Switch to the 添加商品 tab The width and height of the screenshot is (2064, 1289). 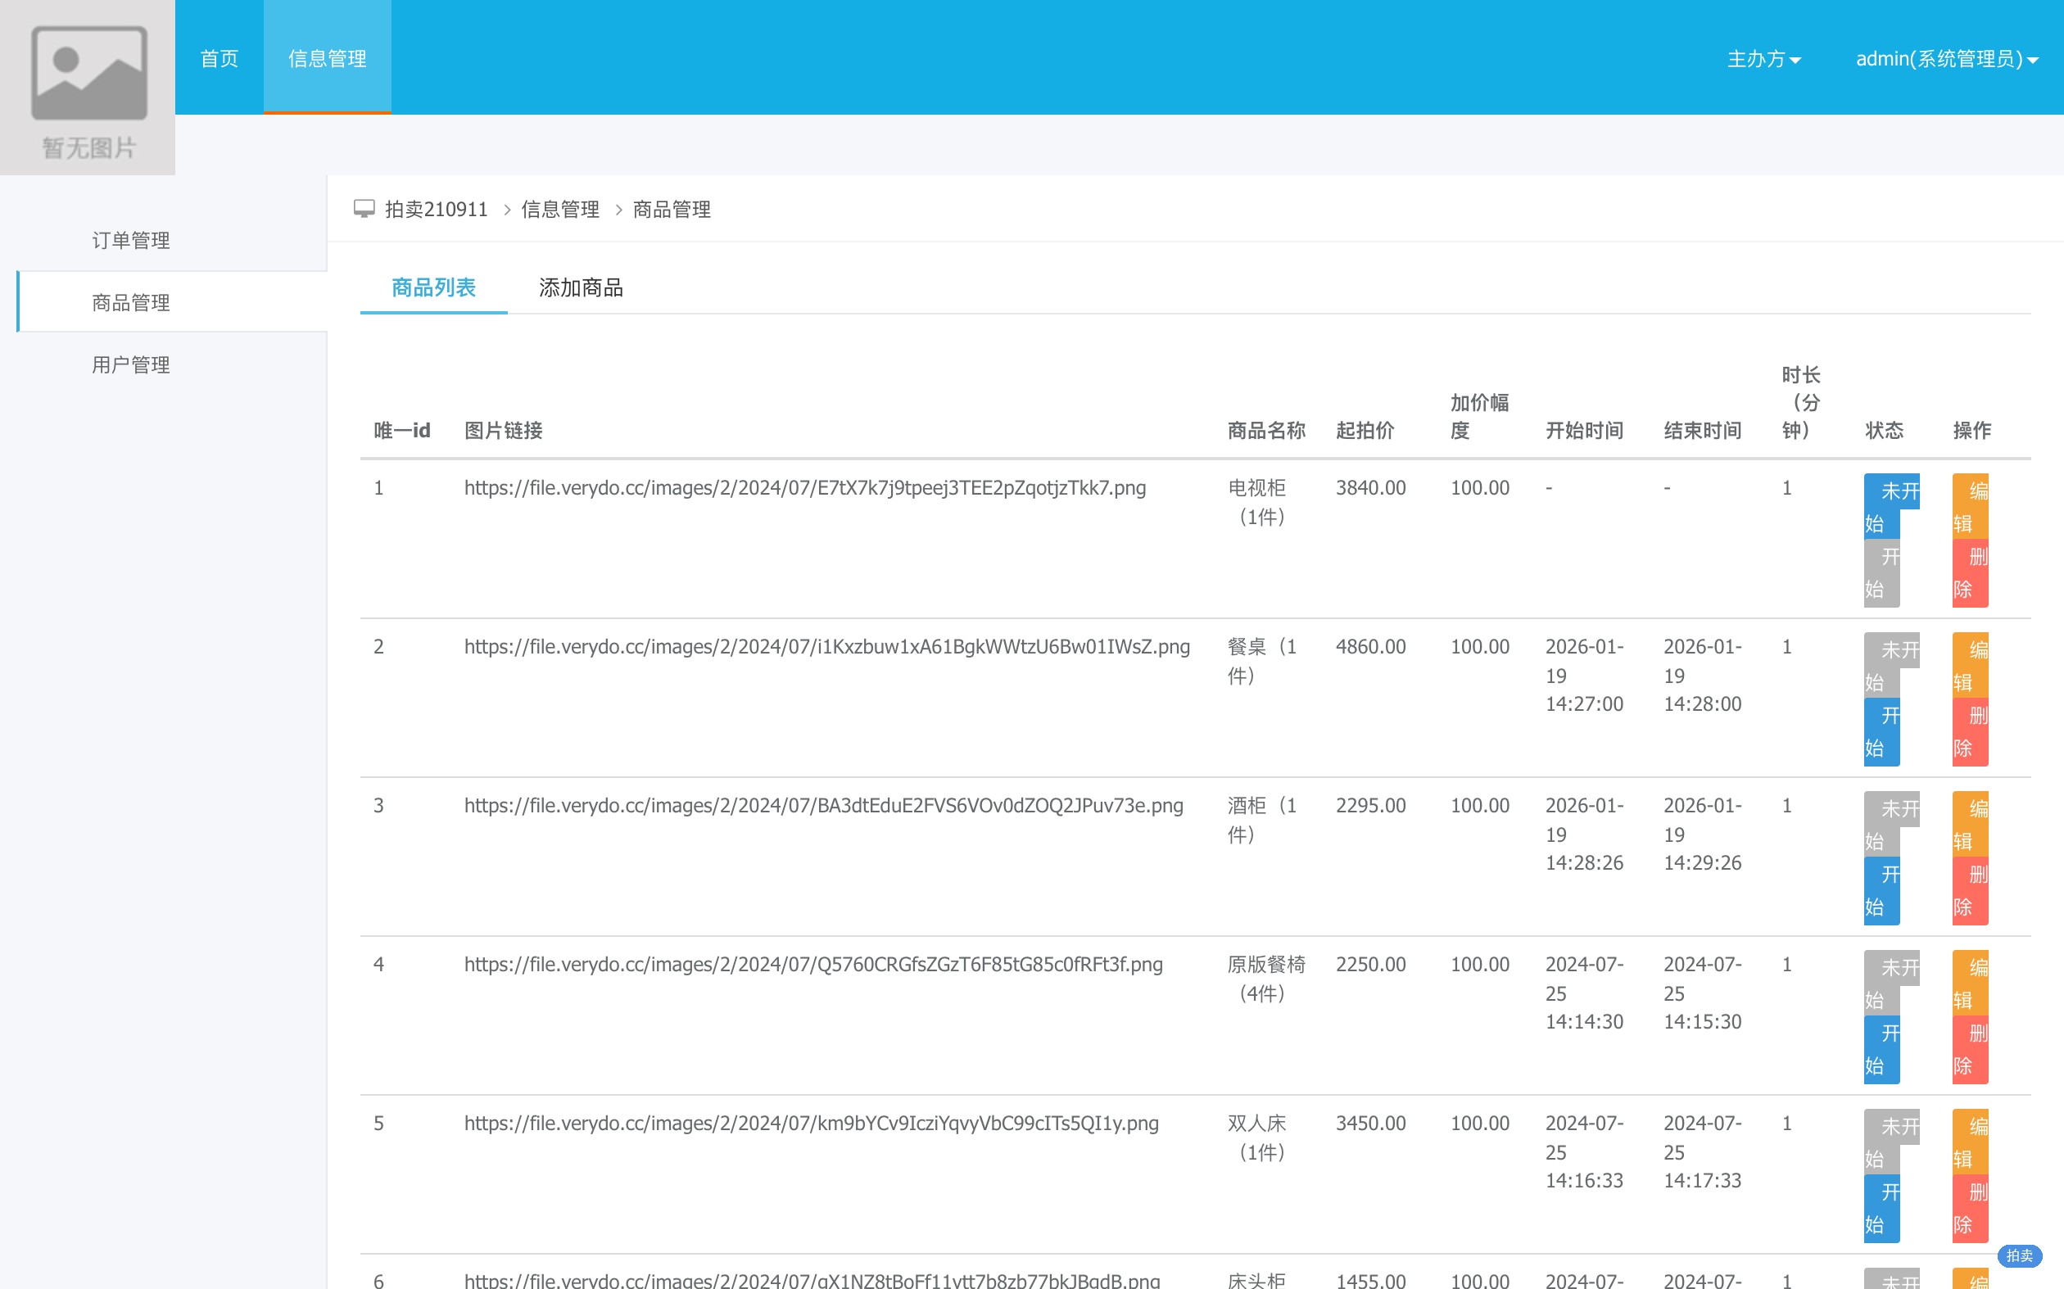pos(581,287)
